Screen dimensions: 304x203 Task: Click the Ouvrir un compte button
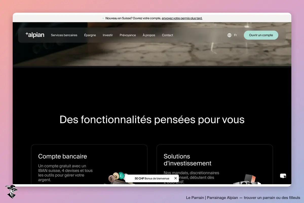[261, 35]
